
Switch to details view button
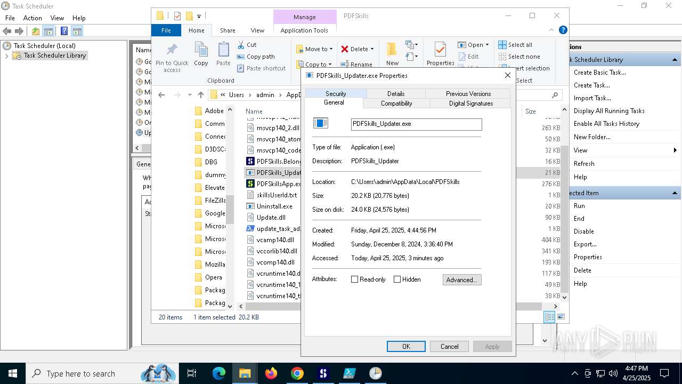pyautogui.click(x=549, y=317)
